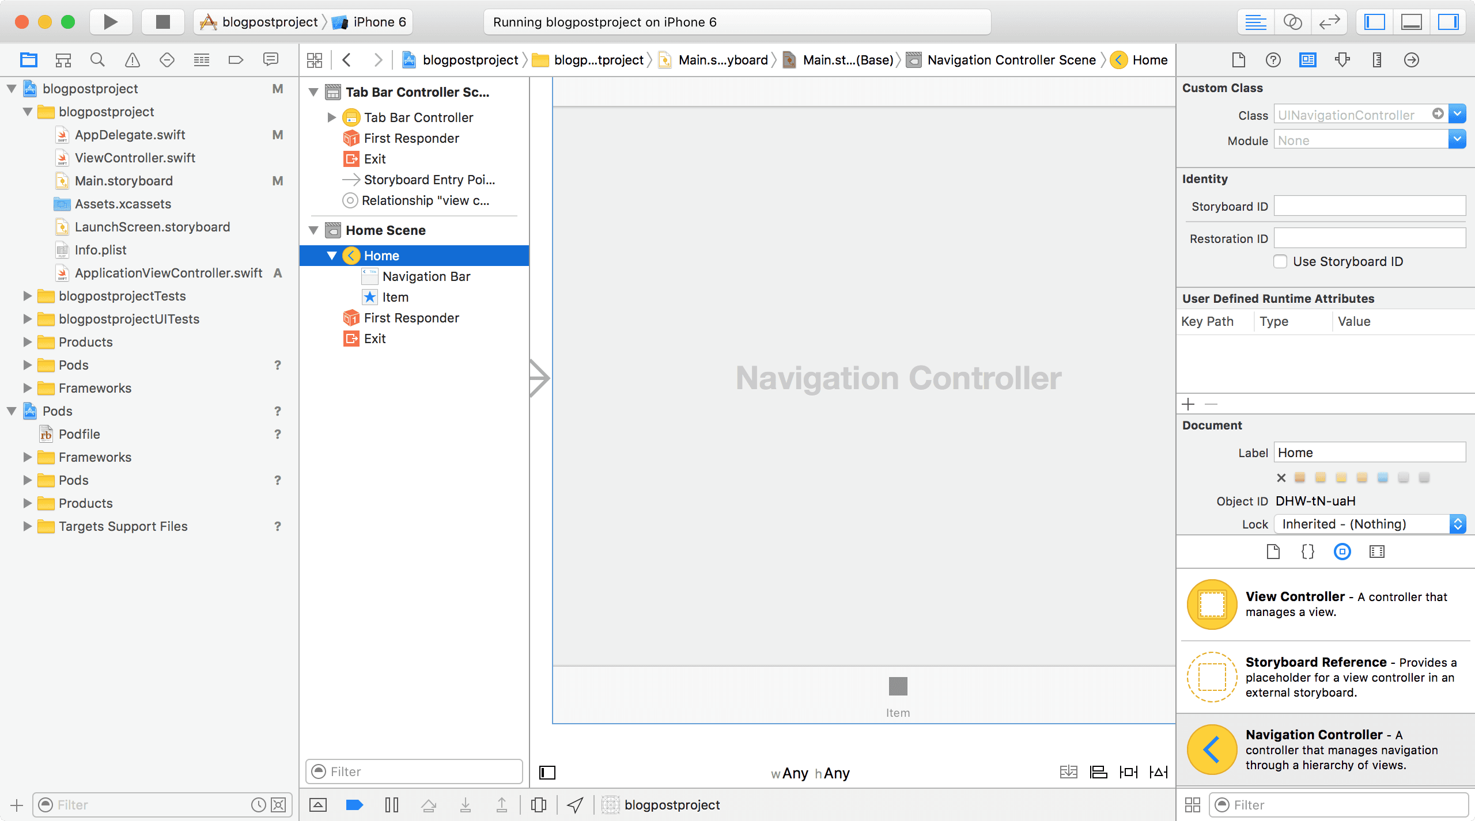The width and height of the screenshot is (1475, 821).
Task: Toggle the document outline panel
Action: click(x=547, y=773)
